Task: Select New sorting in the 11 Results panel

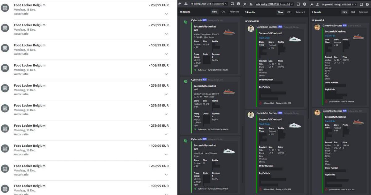Action: pyautogui.click(x=215, y=12)
